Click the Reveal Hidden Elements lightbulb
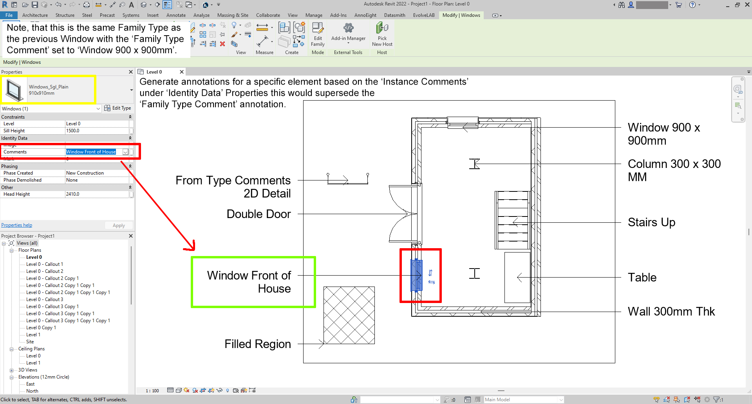 228,390
